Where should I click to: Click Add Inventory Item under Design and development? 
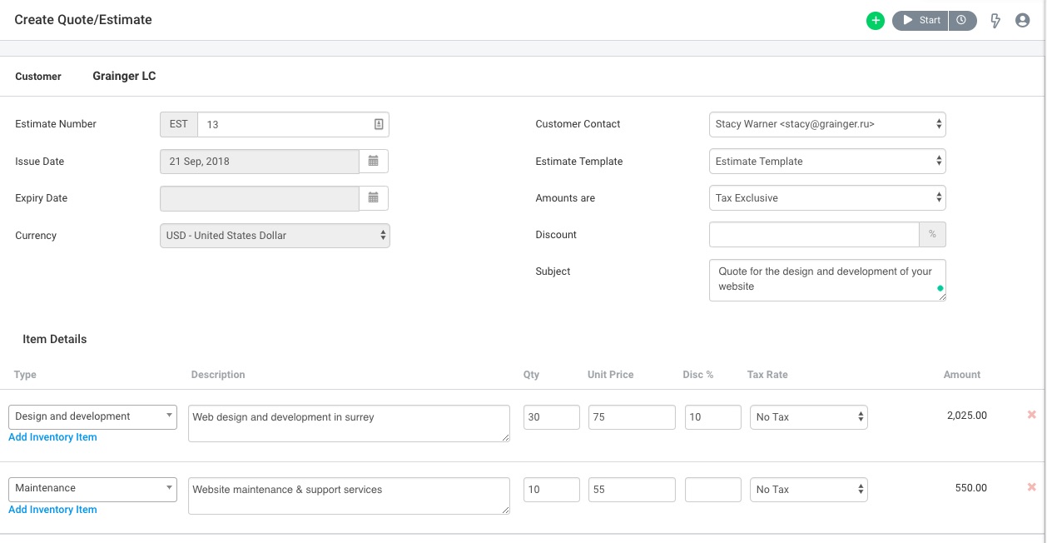pyautogui.click(x=52, y=437)
